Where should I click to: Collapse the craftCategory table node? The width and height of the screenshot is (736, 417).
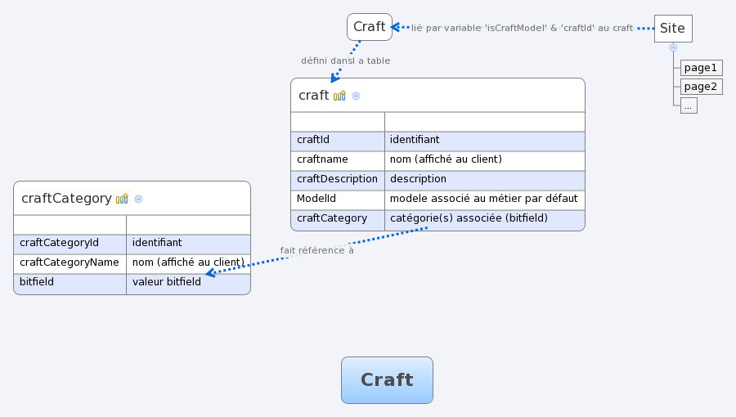pyautogui.click(x=138, y=199)
